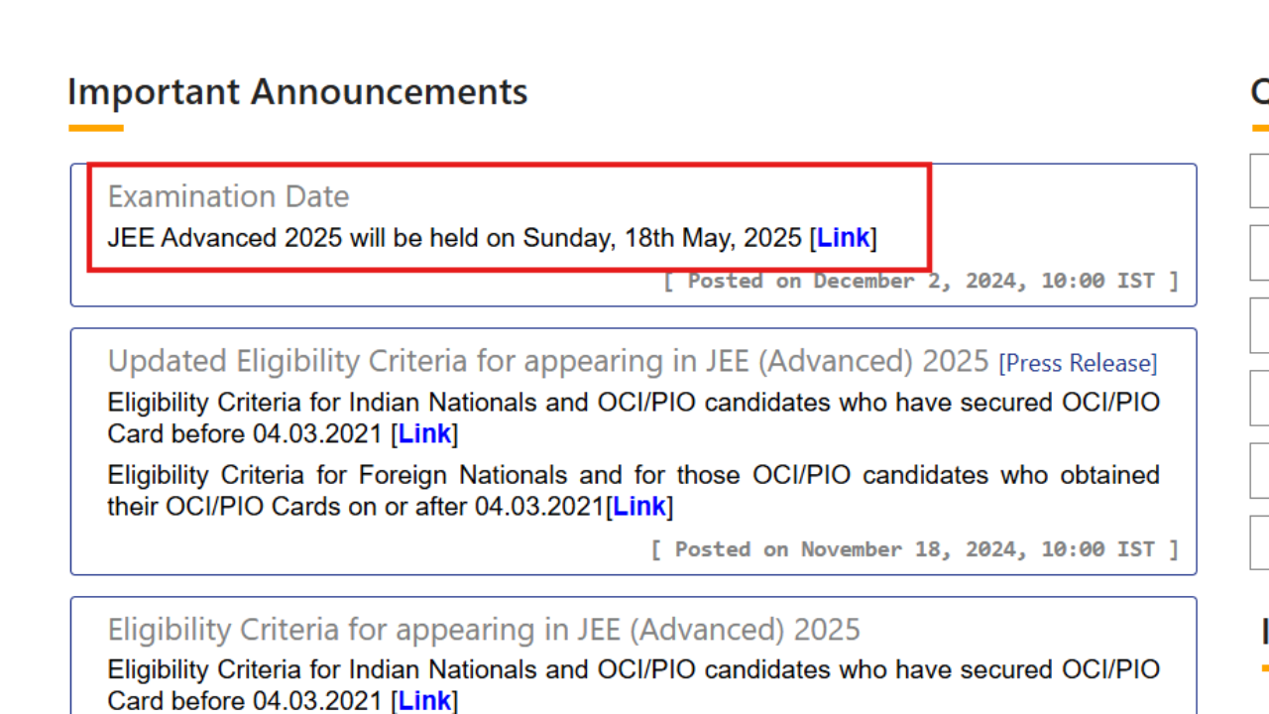Open Link for Indian Nationals eligibility criteria
This screenshot has width=1269, height=714.
coord(424,433)
